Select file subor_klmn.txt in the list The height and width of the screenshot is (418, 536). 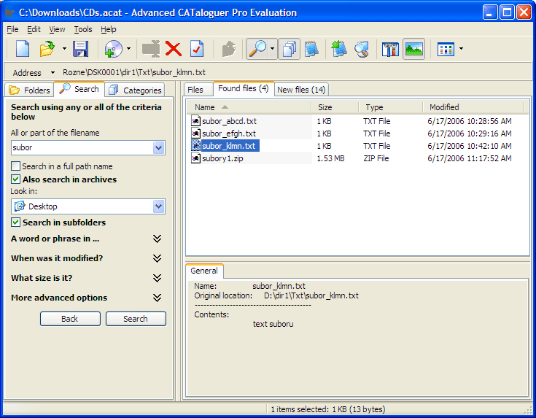[229, 146]
